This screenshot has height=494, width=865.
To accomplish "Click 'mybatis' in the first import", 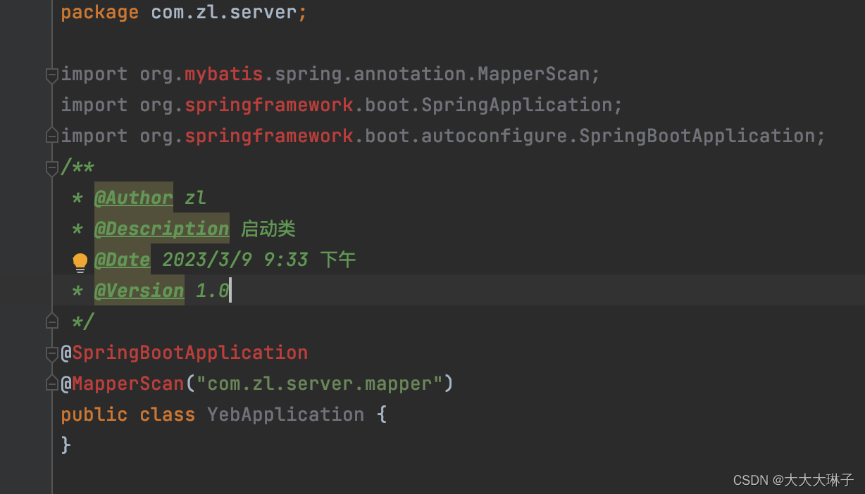I will click(x=223, y=74).
